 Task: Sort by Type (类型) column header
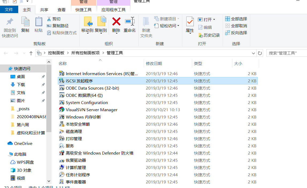[198, 64]
